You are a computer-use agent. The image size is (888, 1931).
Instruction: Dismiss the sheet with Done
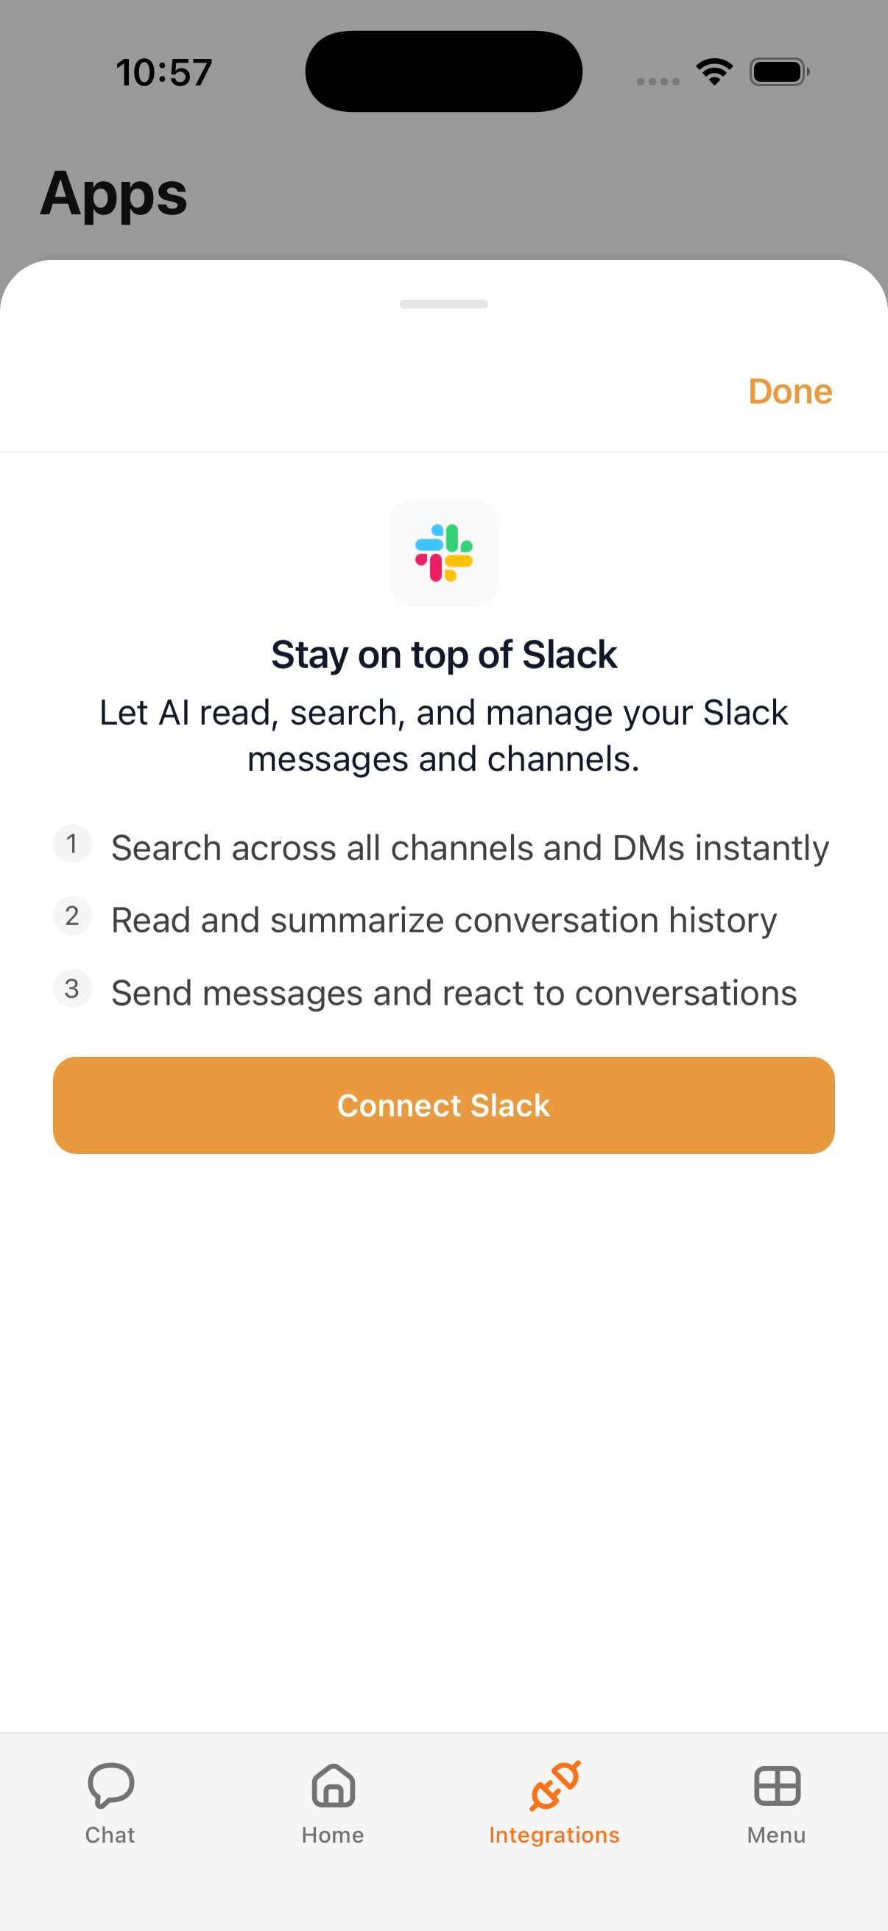(790, 391)
